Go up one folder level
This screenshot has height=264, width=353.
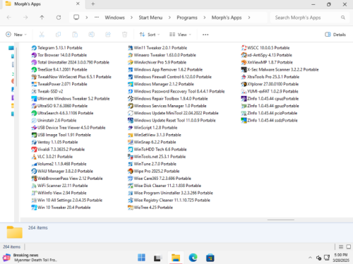click(x=42, y=18)
